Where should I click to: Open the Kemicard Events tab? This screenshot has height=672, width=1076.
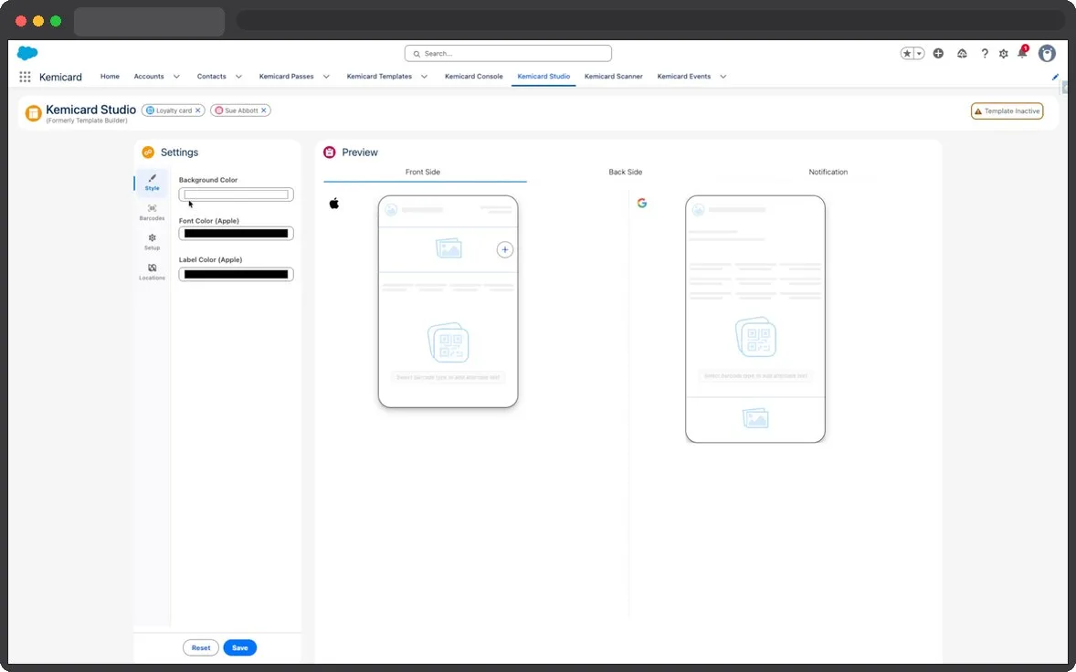tap(683, 76)
